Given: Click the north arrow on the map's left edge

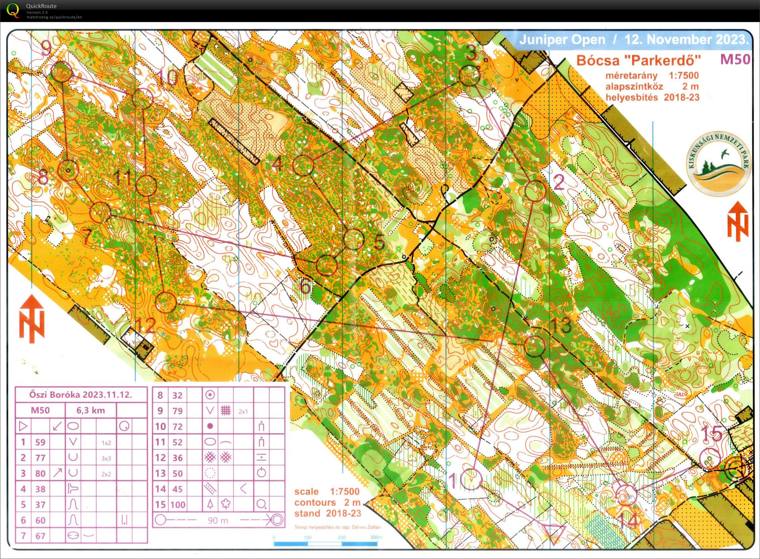Looking at the screenshot, I should (x=32, y=319).
